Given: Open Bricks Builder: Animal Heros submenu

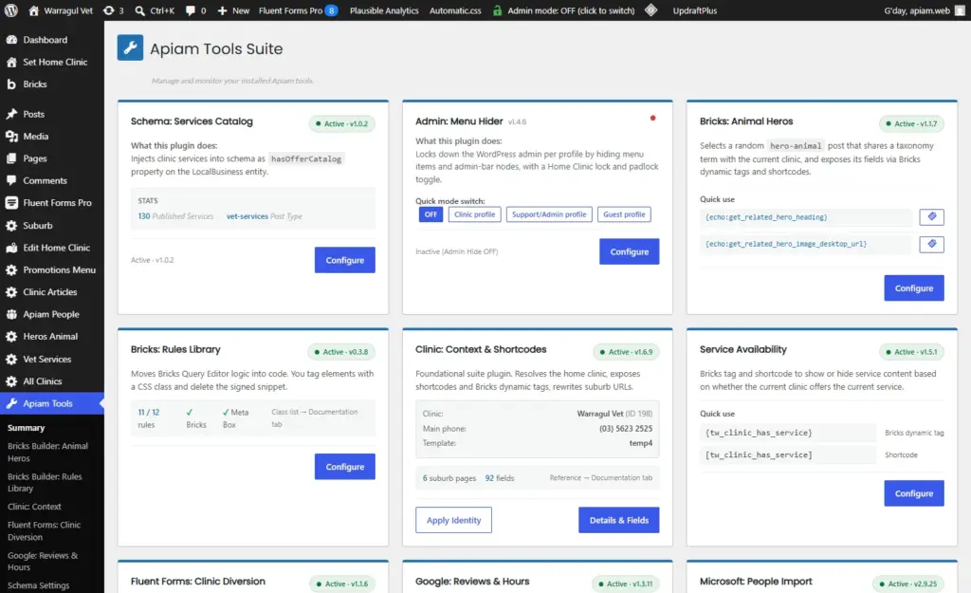Looking at the screenshot, I should pyautogui.click(x=47, y=452).
